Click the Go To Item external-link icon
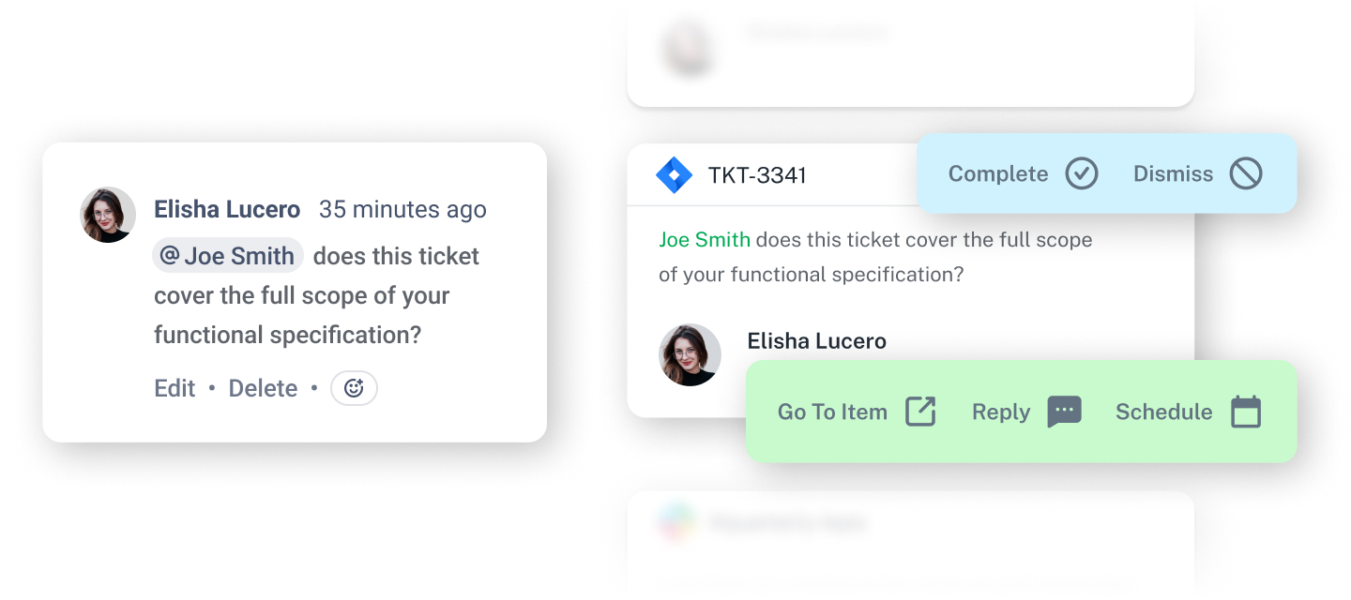The image size is (1351, 600). 920,412
